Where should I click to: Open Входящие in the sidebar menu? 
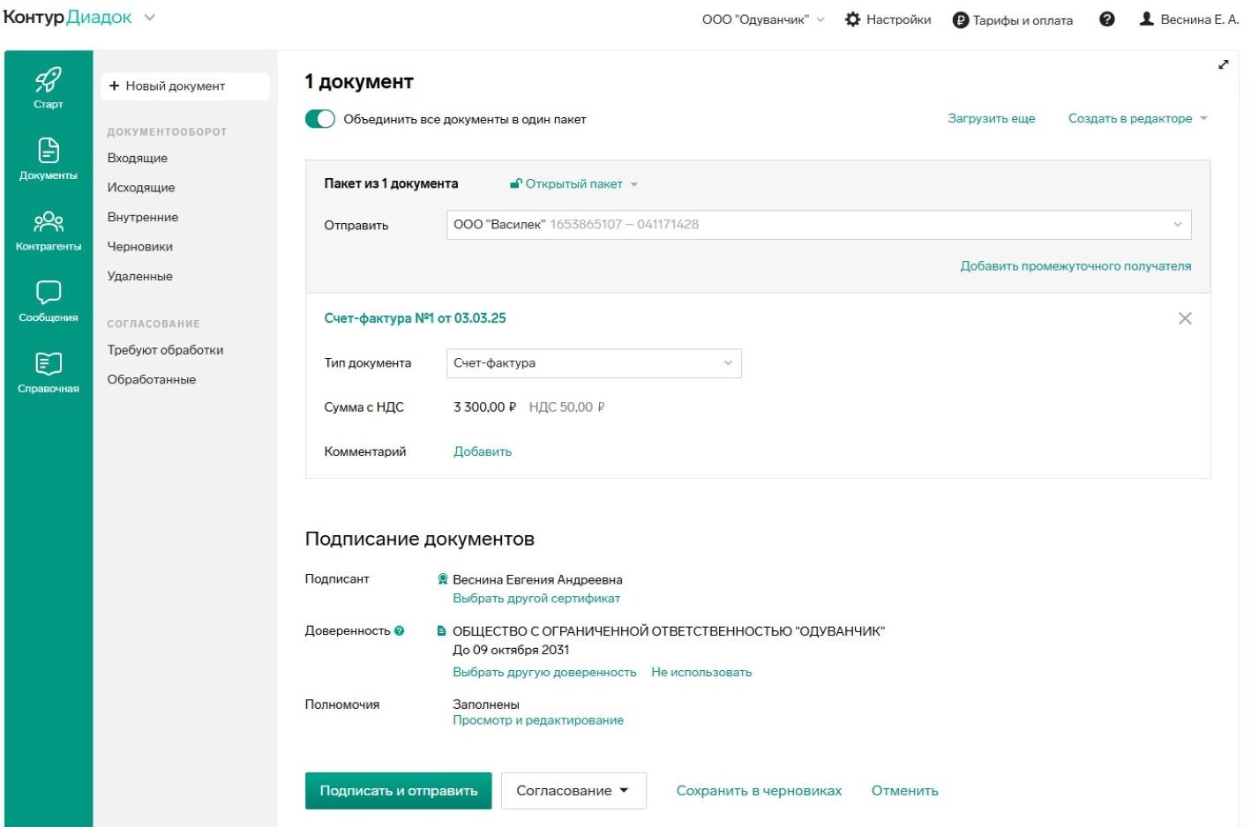[x=138, y=158]
